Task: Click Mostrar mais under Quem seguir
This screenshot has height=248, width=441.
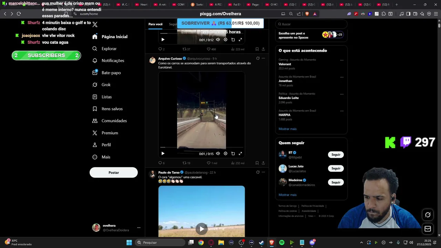Action: click(288, 195)
